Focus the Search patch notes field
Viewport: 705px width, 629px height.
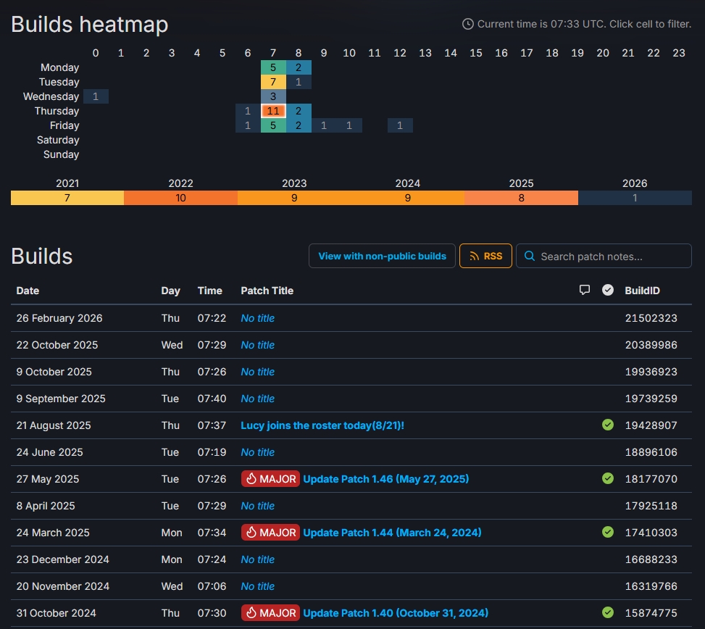pyautogui.click(x=604, y=256)
